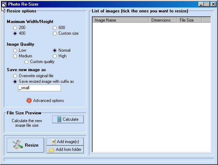Select Medium image quality
Image resolution: width=218 pixels, height=165 pixels.
pos(15,56)
